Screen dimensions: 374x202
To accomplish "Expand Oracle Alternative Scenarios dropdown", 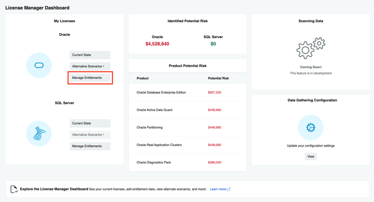I will pos(90,66).
